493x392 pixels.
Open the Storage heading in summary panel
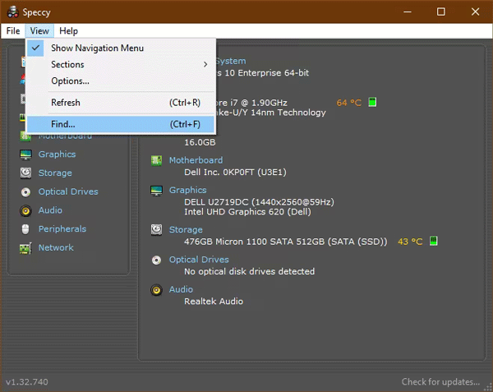[186, 230]
